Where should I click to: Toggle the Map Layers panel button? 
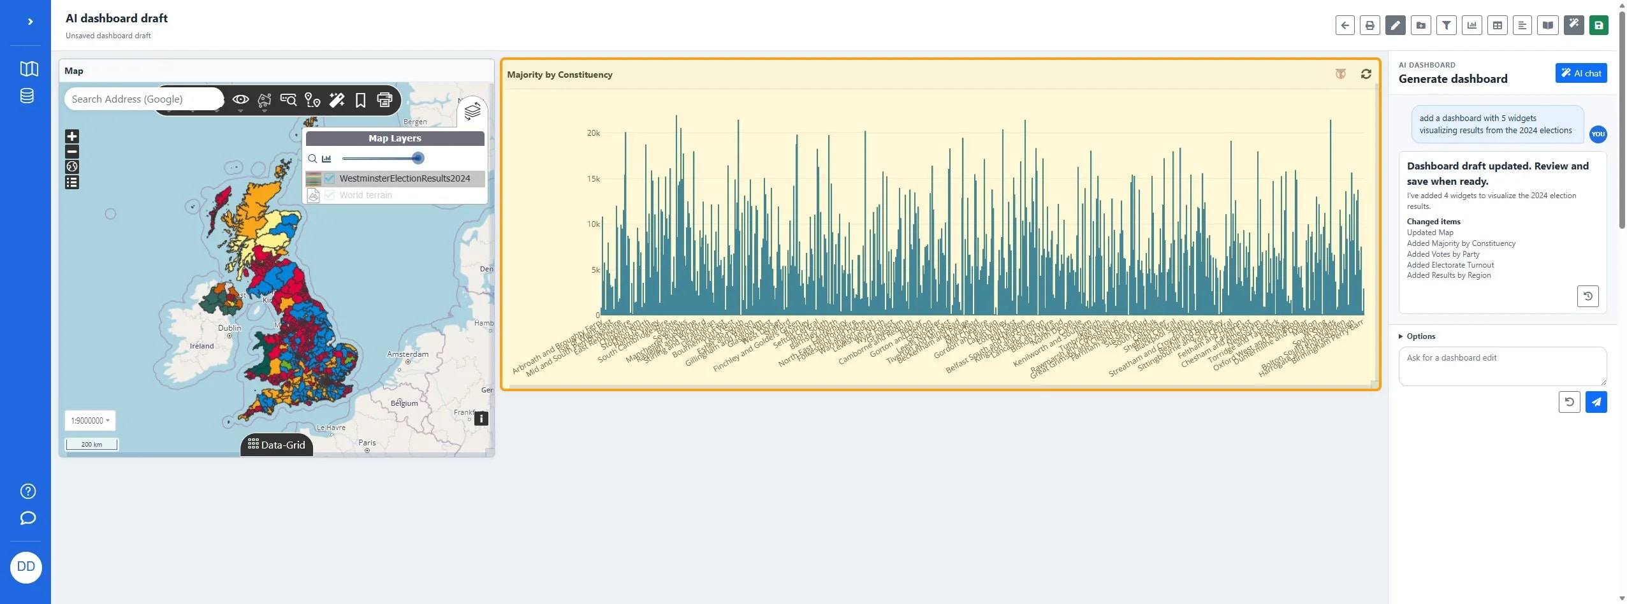point(472,111)
